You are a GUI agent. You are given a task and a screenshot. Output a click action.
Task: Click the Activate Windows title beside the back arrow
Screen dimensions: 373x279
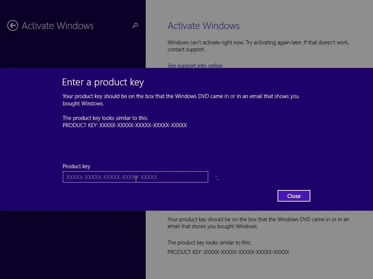[x=58, y=26]
